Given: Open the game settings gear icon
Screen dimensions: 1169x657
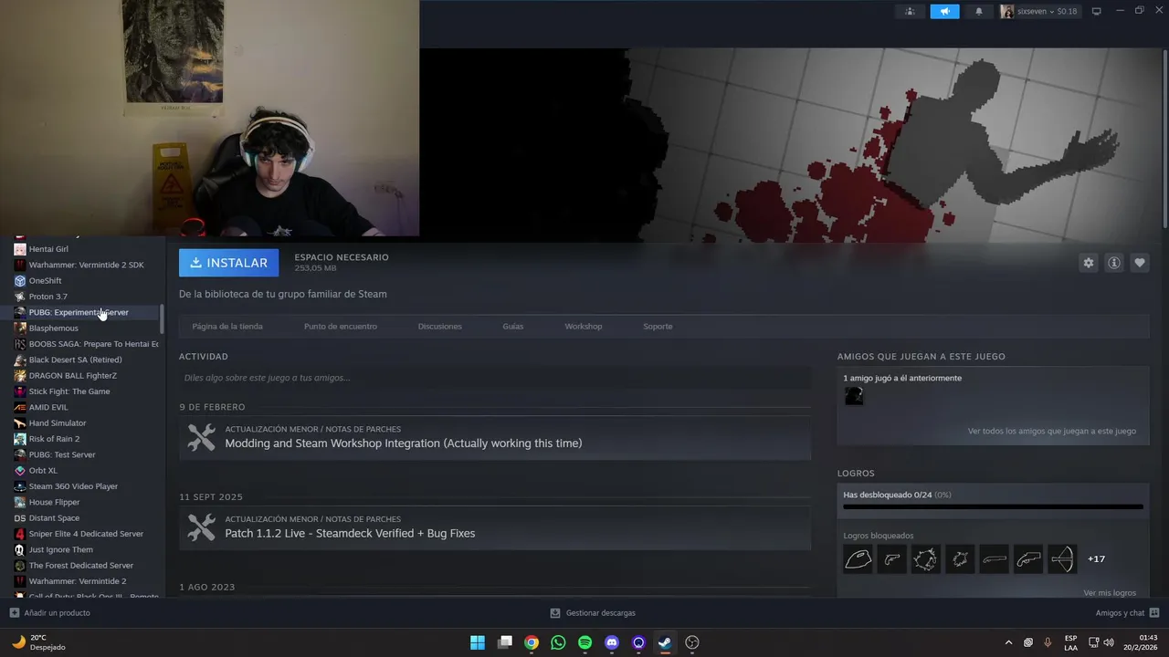Looking at the screenshot, I should point(1088,263).
